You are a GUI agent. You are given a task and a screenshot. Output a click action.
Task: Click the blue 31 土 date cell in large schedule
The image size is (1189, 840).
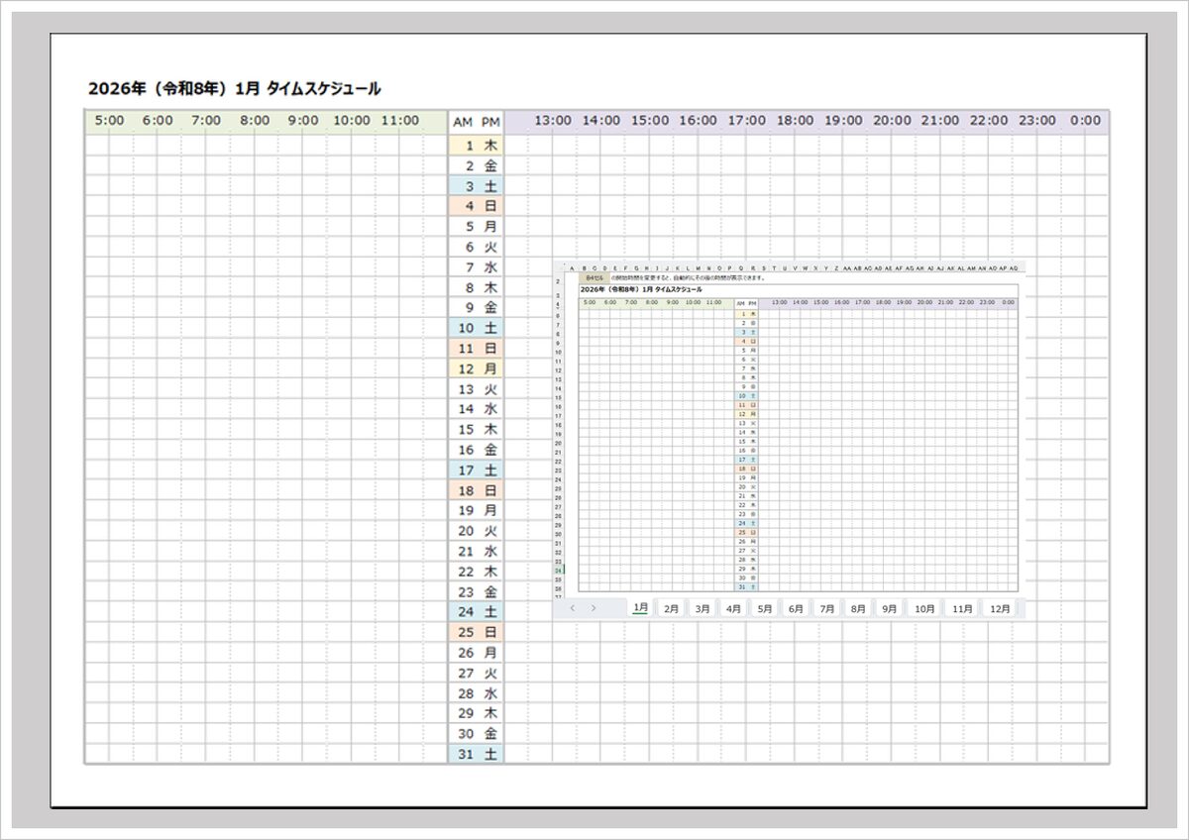coord(476,754)
